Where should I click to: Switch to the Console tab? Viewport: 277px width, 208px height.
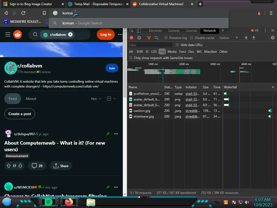tap(174, 31)
